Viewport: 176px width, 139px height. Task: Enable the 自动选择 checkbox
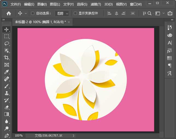(33, 13)
